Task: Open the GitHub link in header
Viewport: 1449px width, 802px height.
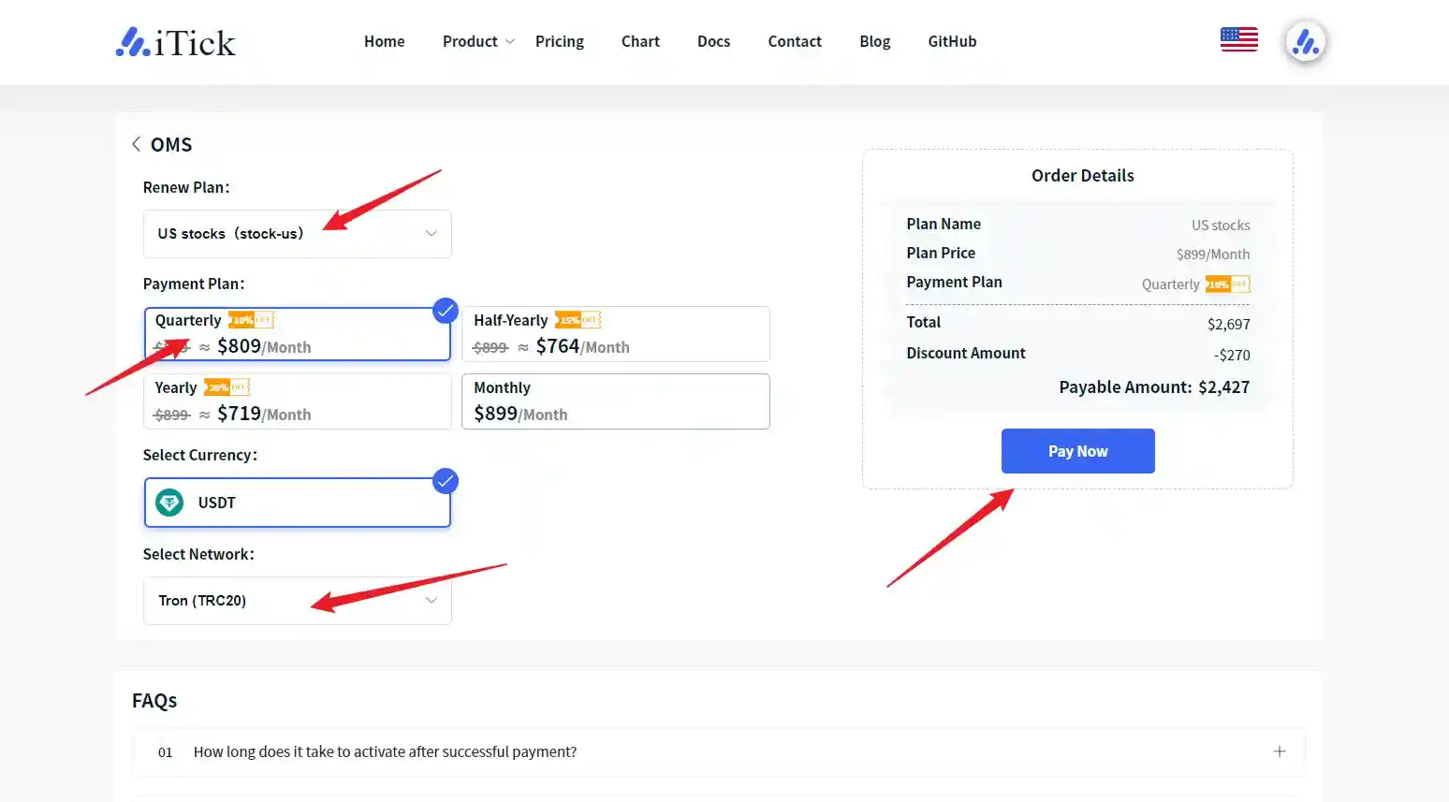Action: [x=952, y=41]
